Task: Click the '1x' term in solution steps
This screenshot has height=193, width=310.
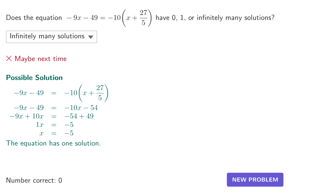Action: [x=40, y=125]
